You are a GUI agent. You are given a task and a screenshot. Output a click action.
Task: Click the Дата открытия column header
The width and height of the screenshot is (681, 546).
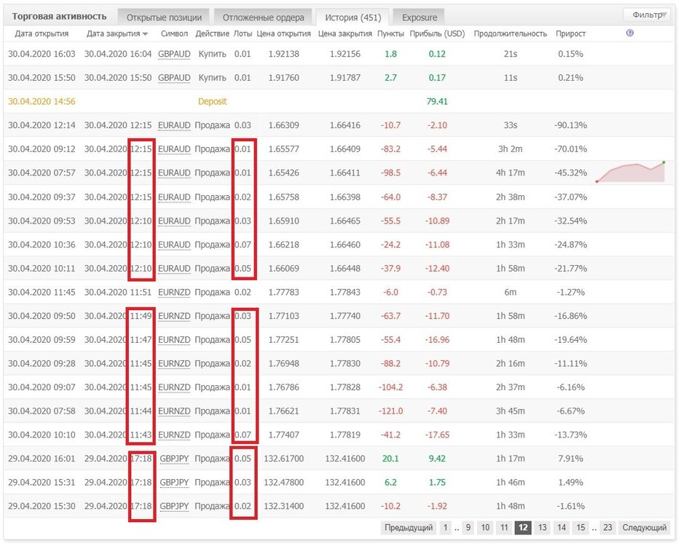(x=42, y=33)
